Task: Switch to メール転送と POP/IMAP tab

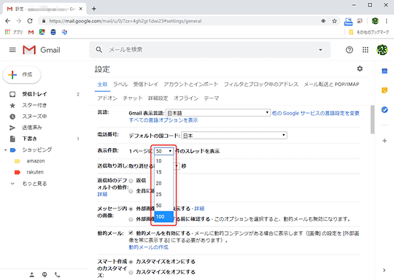Action: point(331,85)
